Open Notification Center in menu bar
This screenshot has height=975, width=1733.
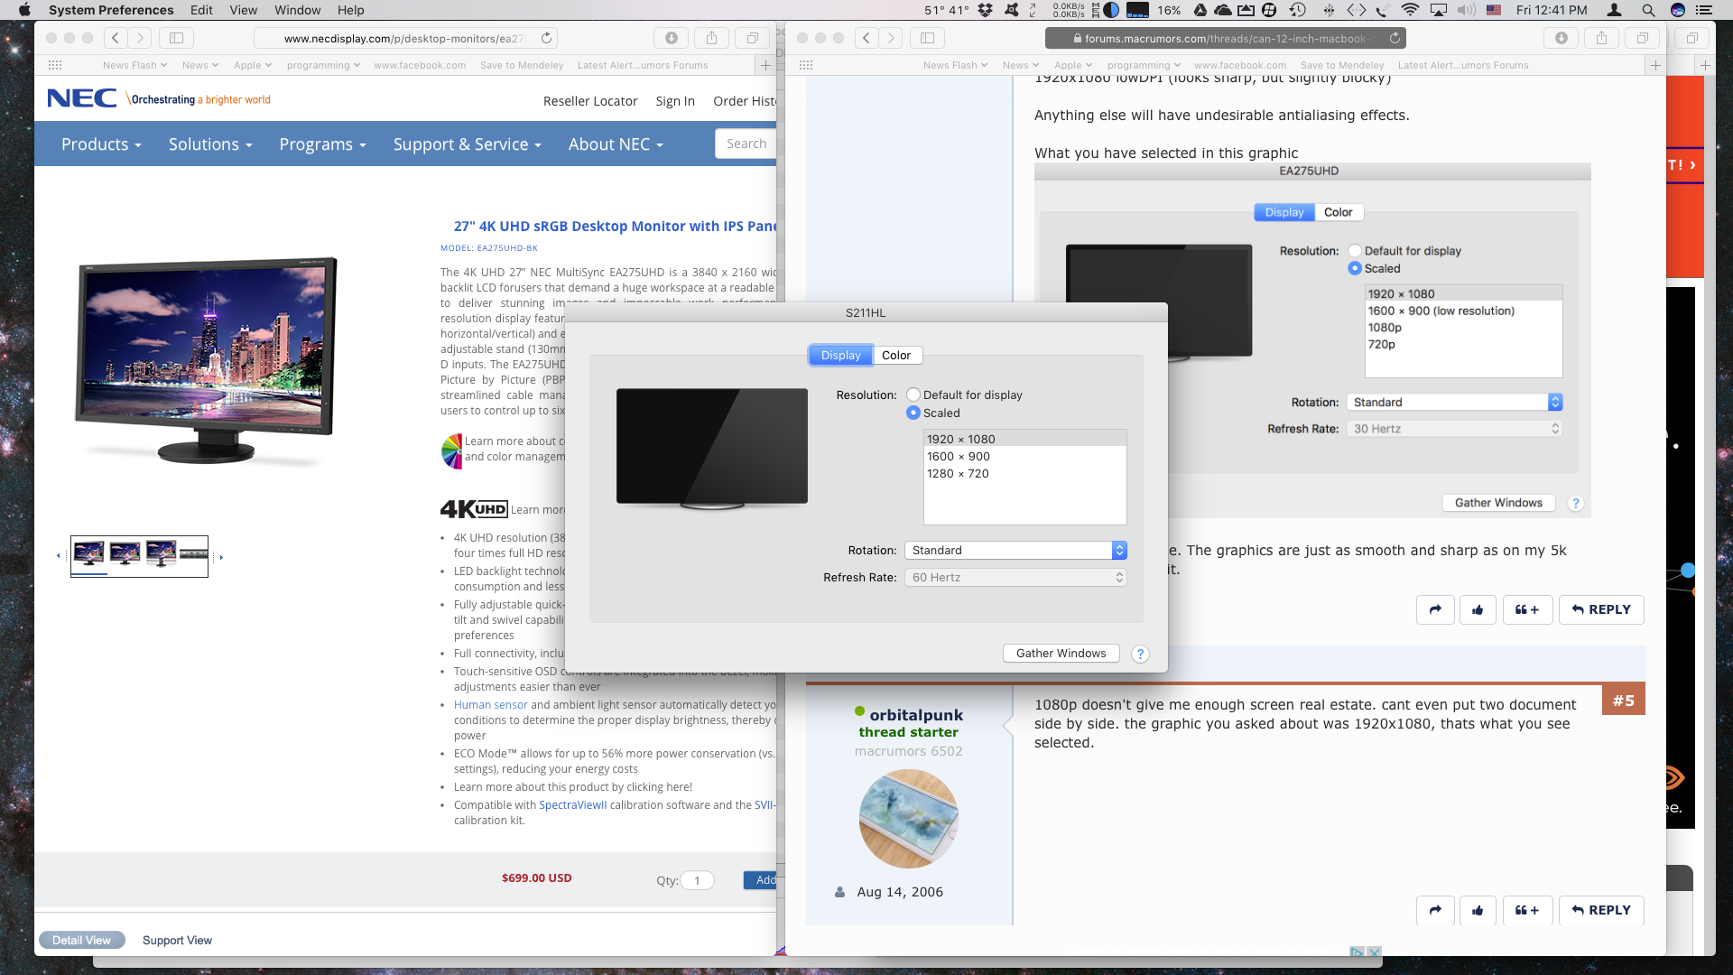point(1704,10)
